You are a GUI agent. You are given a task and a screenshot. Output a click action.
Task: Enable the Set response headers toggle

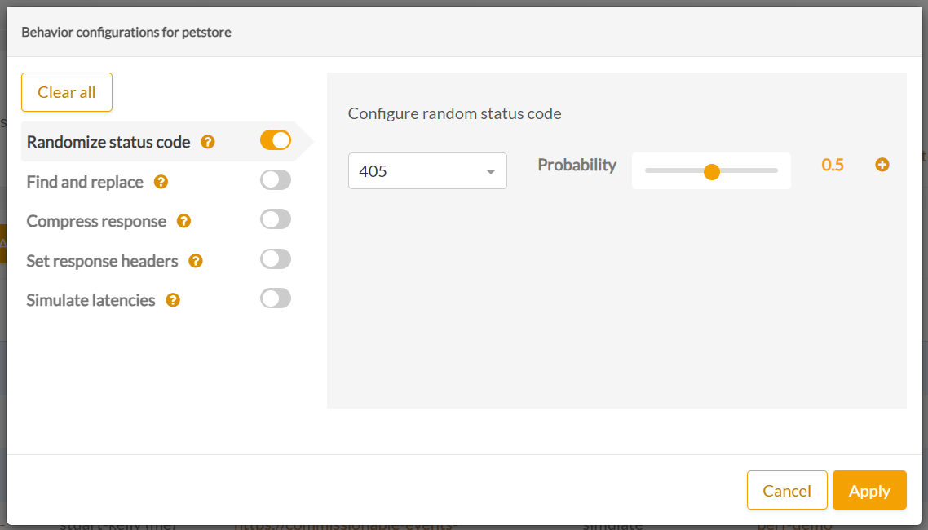[276, 259]
